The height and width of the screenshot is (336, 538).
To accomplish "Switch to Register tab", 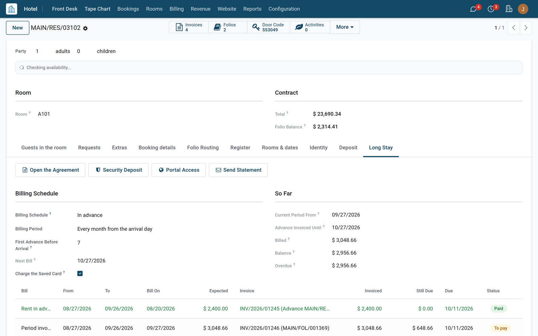I will tap(240, 148).
